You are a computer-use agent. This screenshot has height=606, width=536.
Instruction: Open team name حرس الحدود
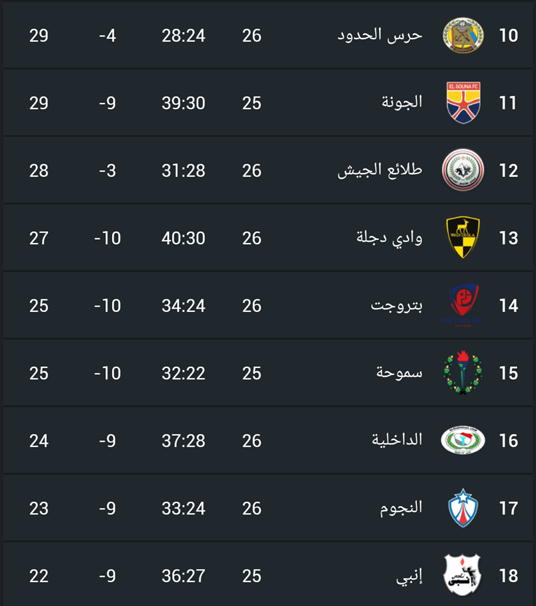coord(380,35)
